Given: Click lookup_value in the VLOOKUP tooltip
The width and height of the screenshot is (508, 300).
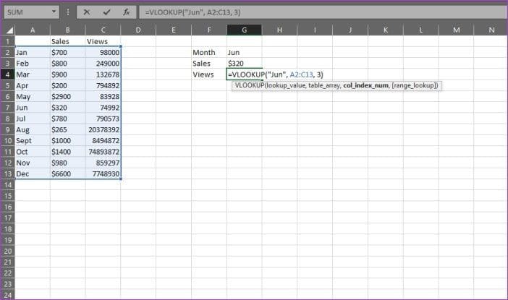Looking at the screenshot, I should click(285, 85).
